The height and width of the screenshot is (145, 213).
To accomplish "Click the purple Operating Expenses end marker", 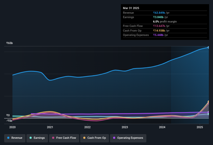I will (x=209, y=112).
